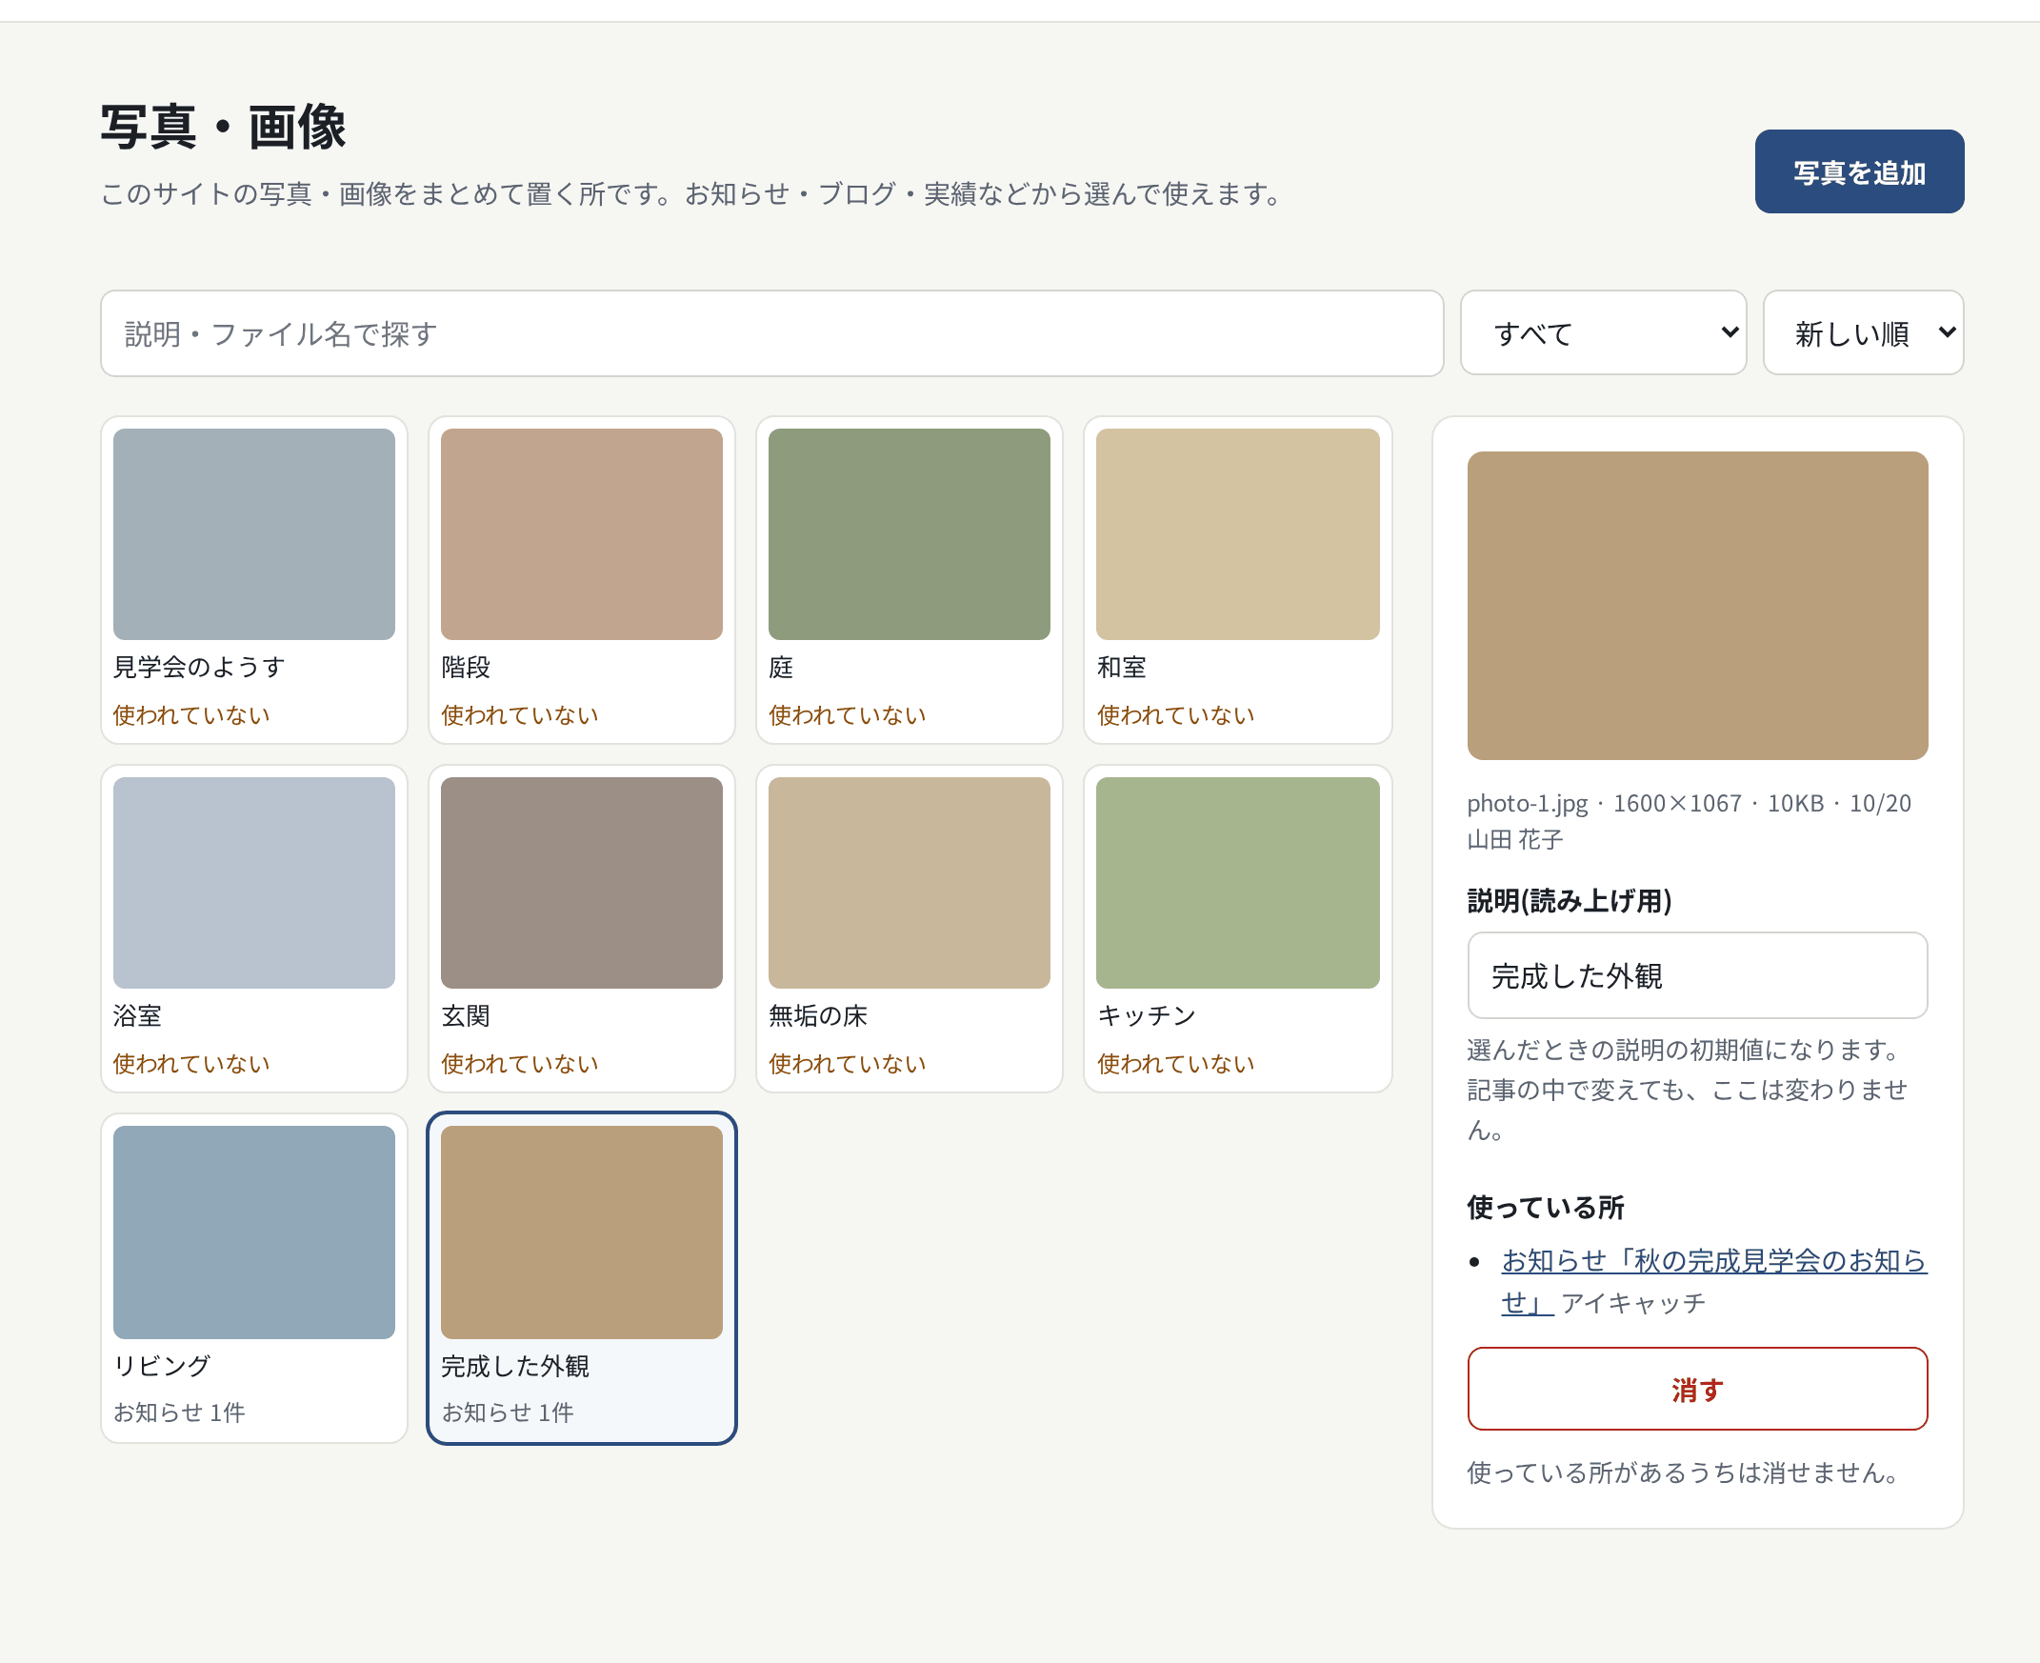Select the 玄関 photo thumbnail

(581, 882)
